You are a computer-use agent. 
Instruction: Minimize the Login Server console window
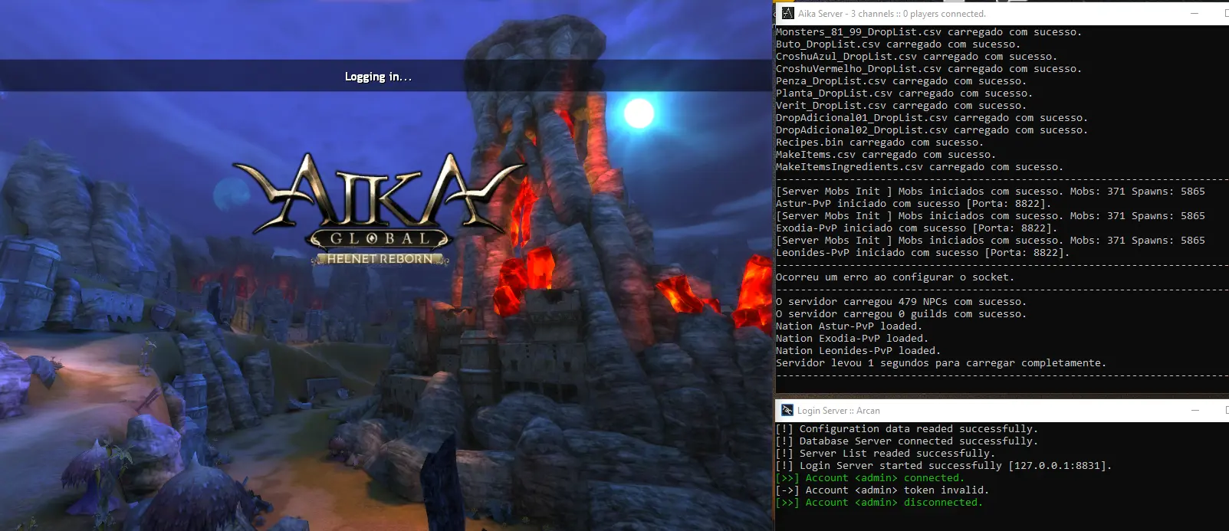tap(1194, 411)
